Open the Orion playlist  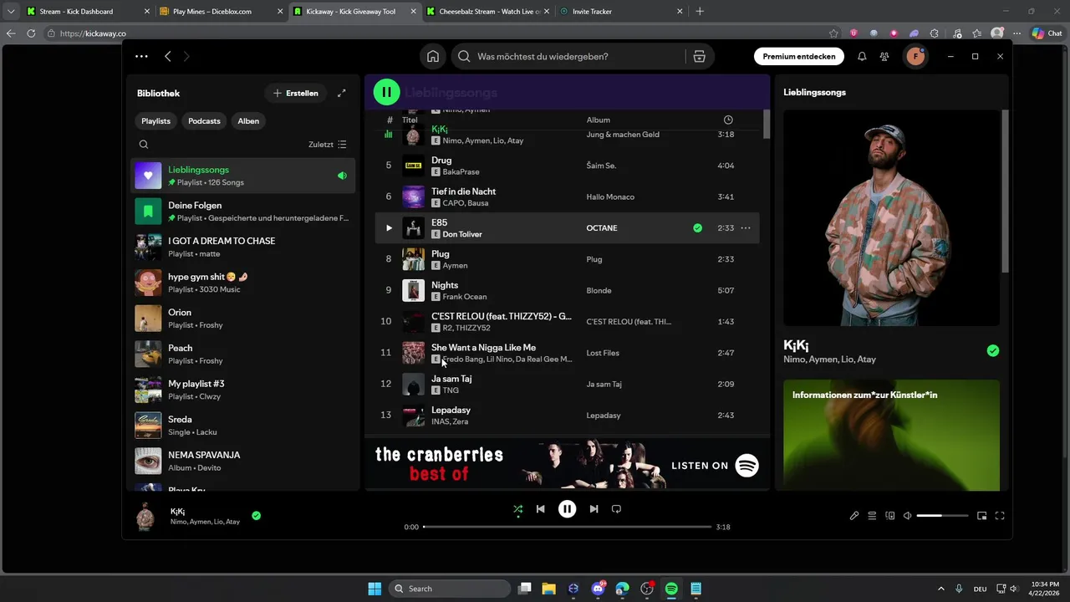(x=242, y=319)
